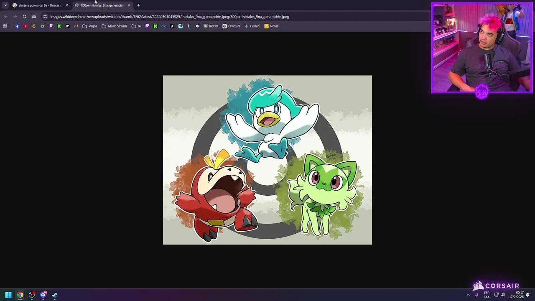View site information beside the URL

pos(45,17)
